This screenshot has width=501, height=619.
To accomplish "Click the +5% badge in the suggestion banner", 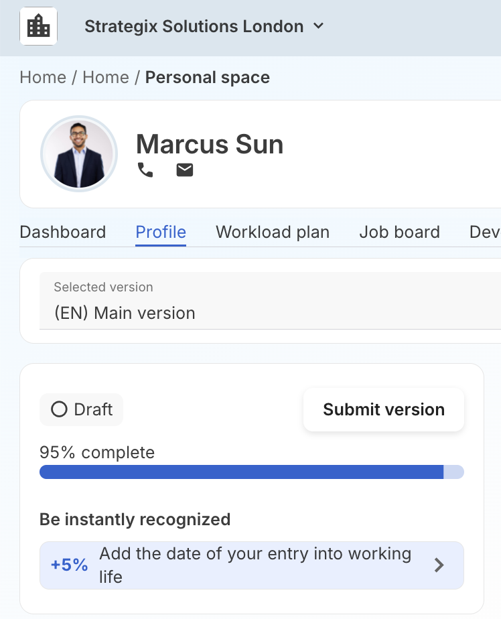I will point(68,565).
